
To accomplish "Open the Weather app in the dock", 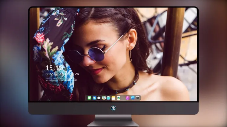I will pos(94,98).
